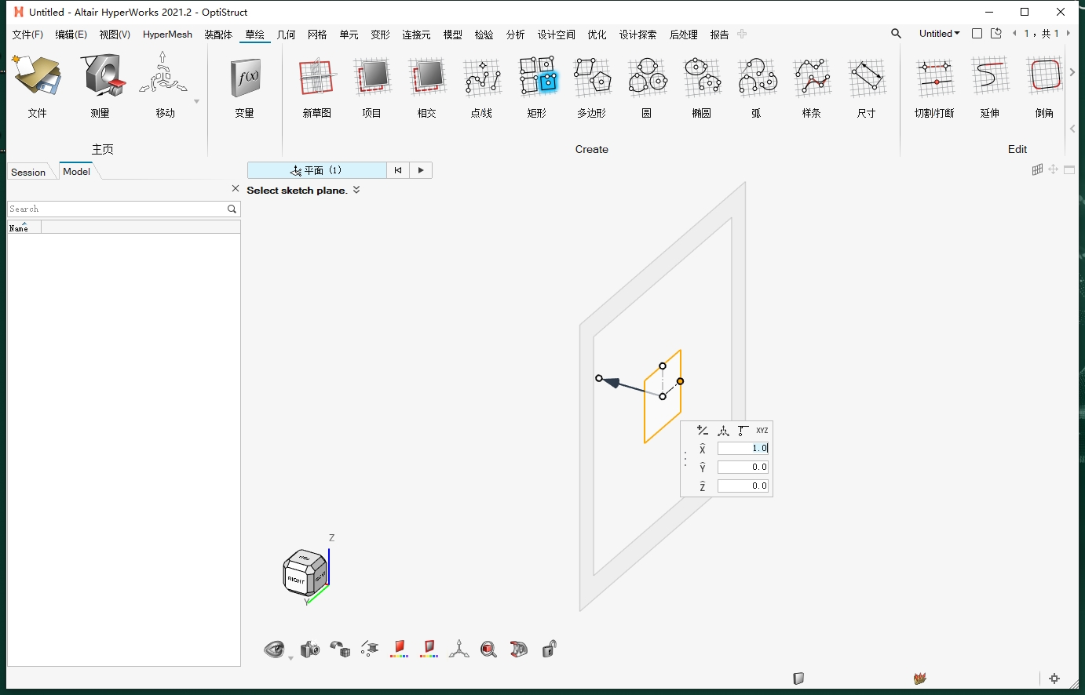Choose the 点/线 (Points/Lines) tool
Image resolution: width=1085 pixels, height=695 pixels.
tap(482, 88)
